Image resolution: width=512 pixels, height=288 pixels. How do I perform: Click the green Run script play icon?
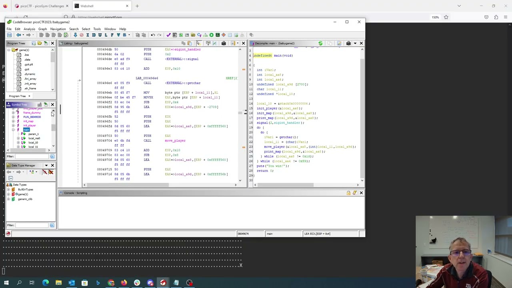(211, 35)
